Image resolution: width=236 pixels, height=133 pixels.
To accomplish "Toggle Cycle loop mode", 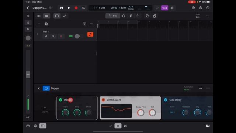I will coord(83,8).
